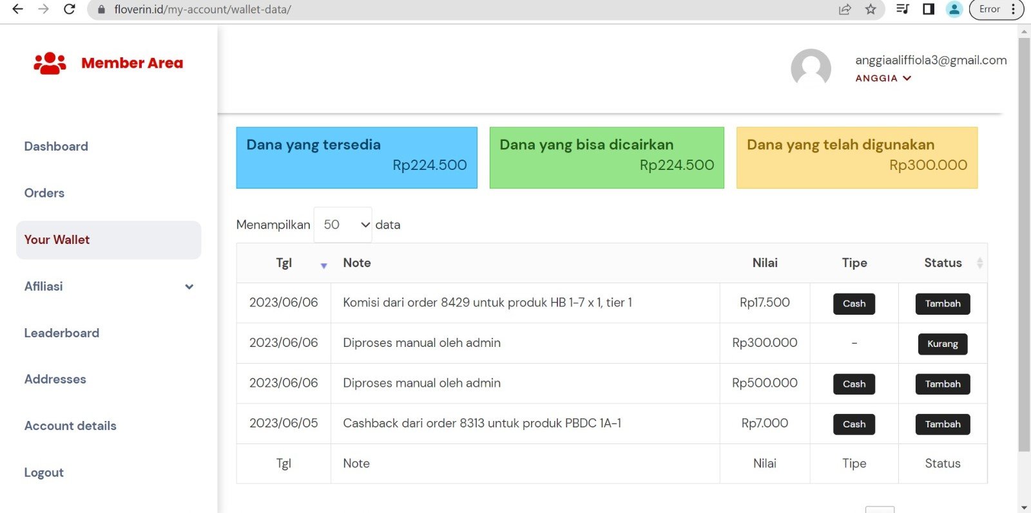Image resolution: width=1031 pixels, height=513 pixels.
Task: Open the 50 entries per page dropdown
Action: tap(343, 225)
